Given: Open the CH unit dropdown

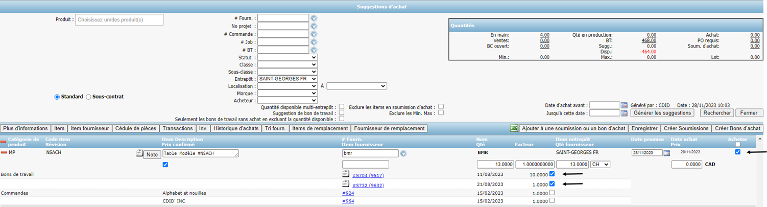Looking at the screenshot, I should point(602,165).
